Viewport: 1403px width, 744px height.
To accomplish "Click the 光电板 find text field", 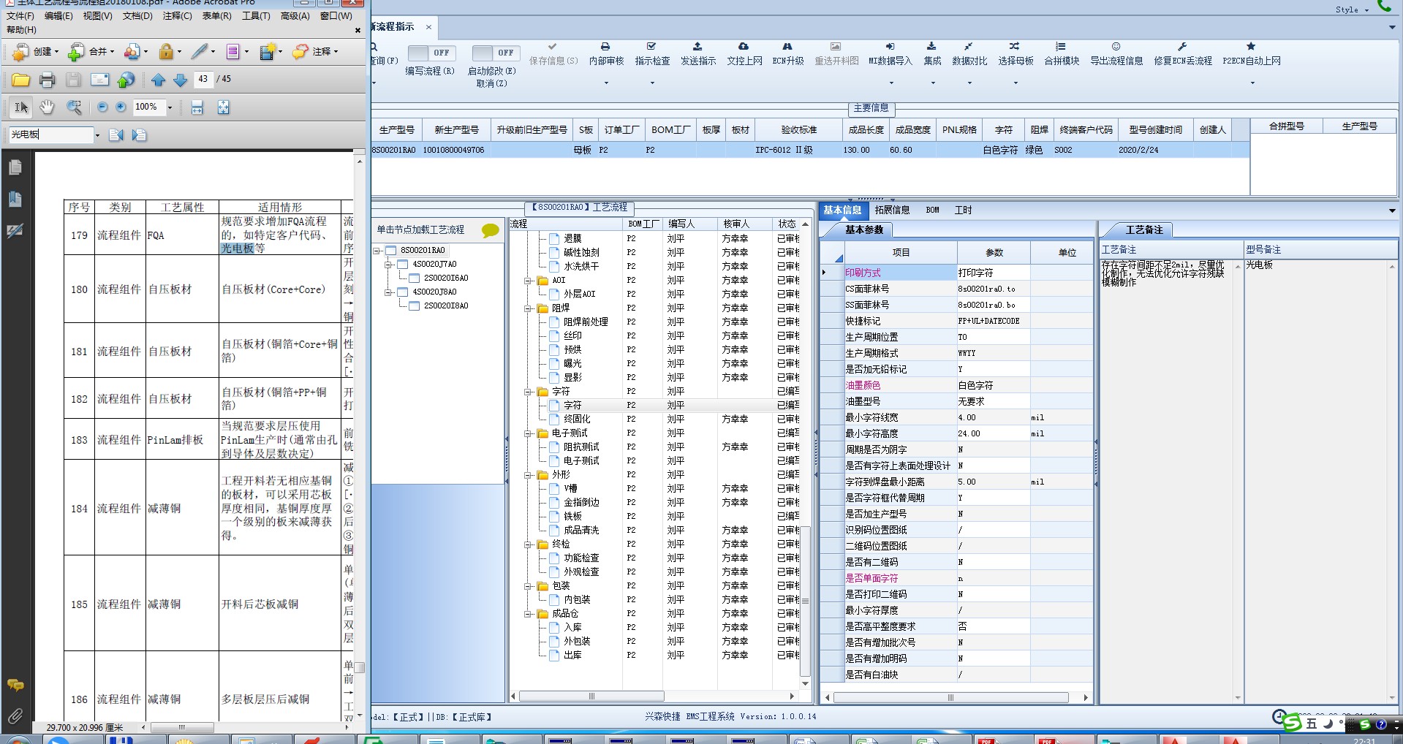I will [50, 135].
